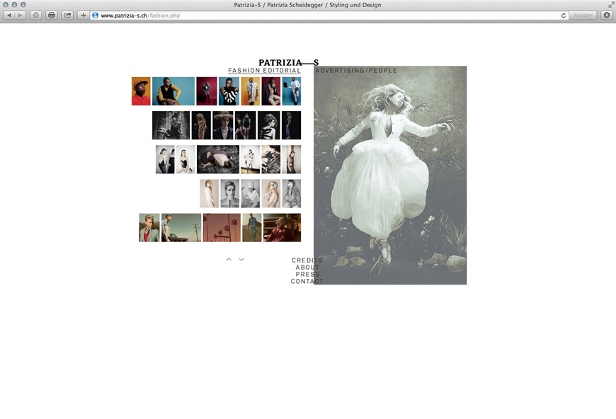The image size is (616, 419).
Task: Reload the page with the refresh icon
Action: (x=564, y=16)
